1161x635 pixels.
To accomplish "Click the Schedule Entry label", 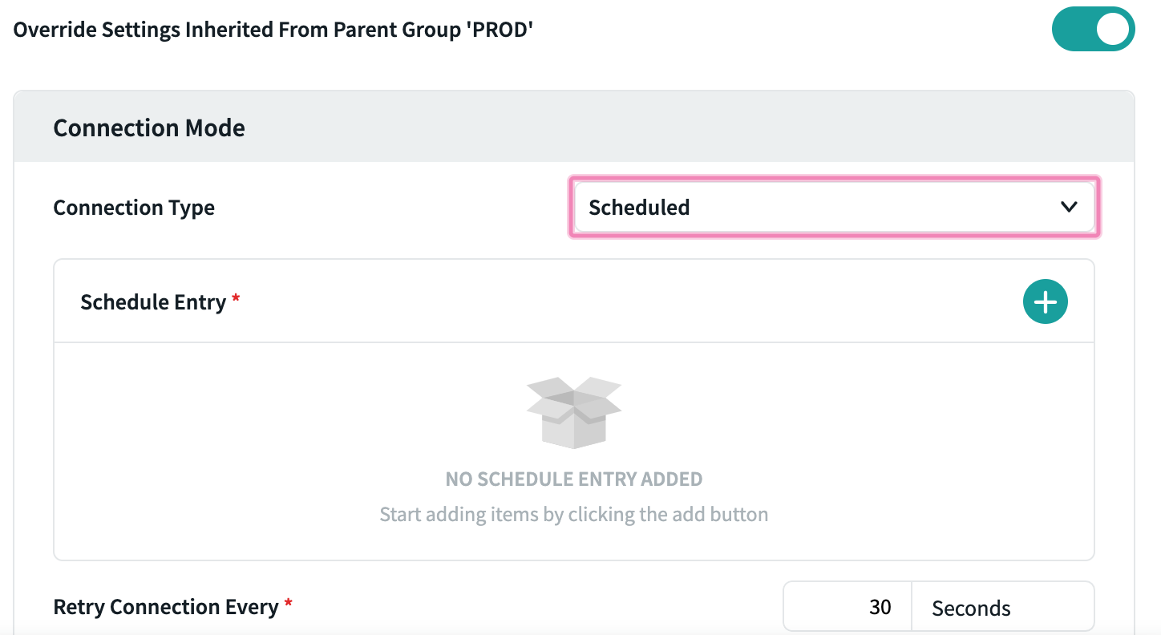I will (153, 302).
